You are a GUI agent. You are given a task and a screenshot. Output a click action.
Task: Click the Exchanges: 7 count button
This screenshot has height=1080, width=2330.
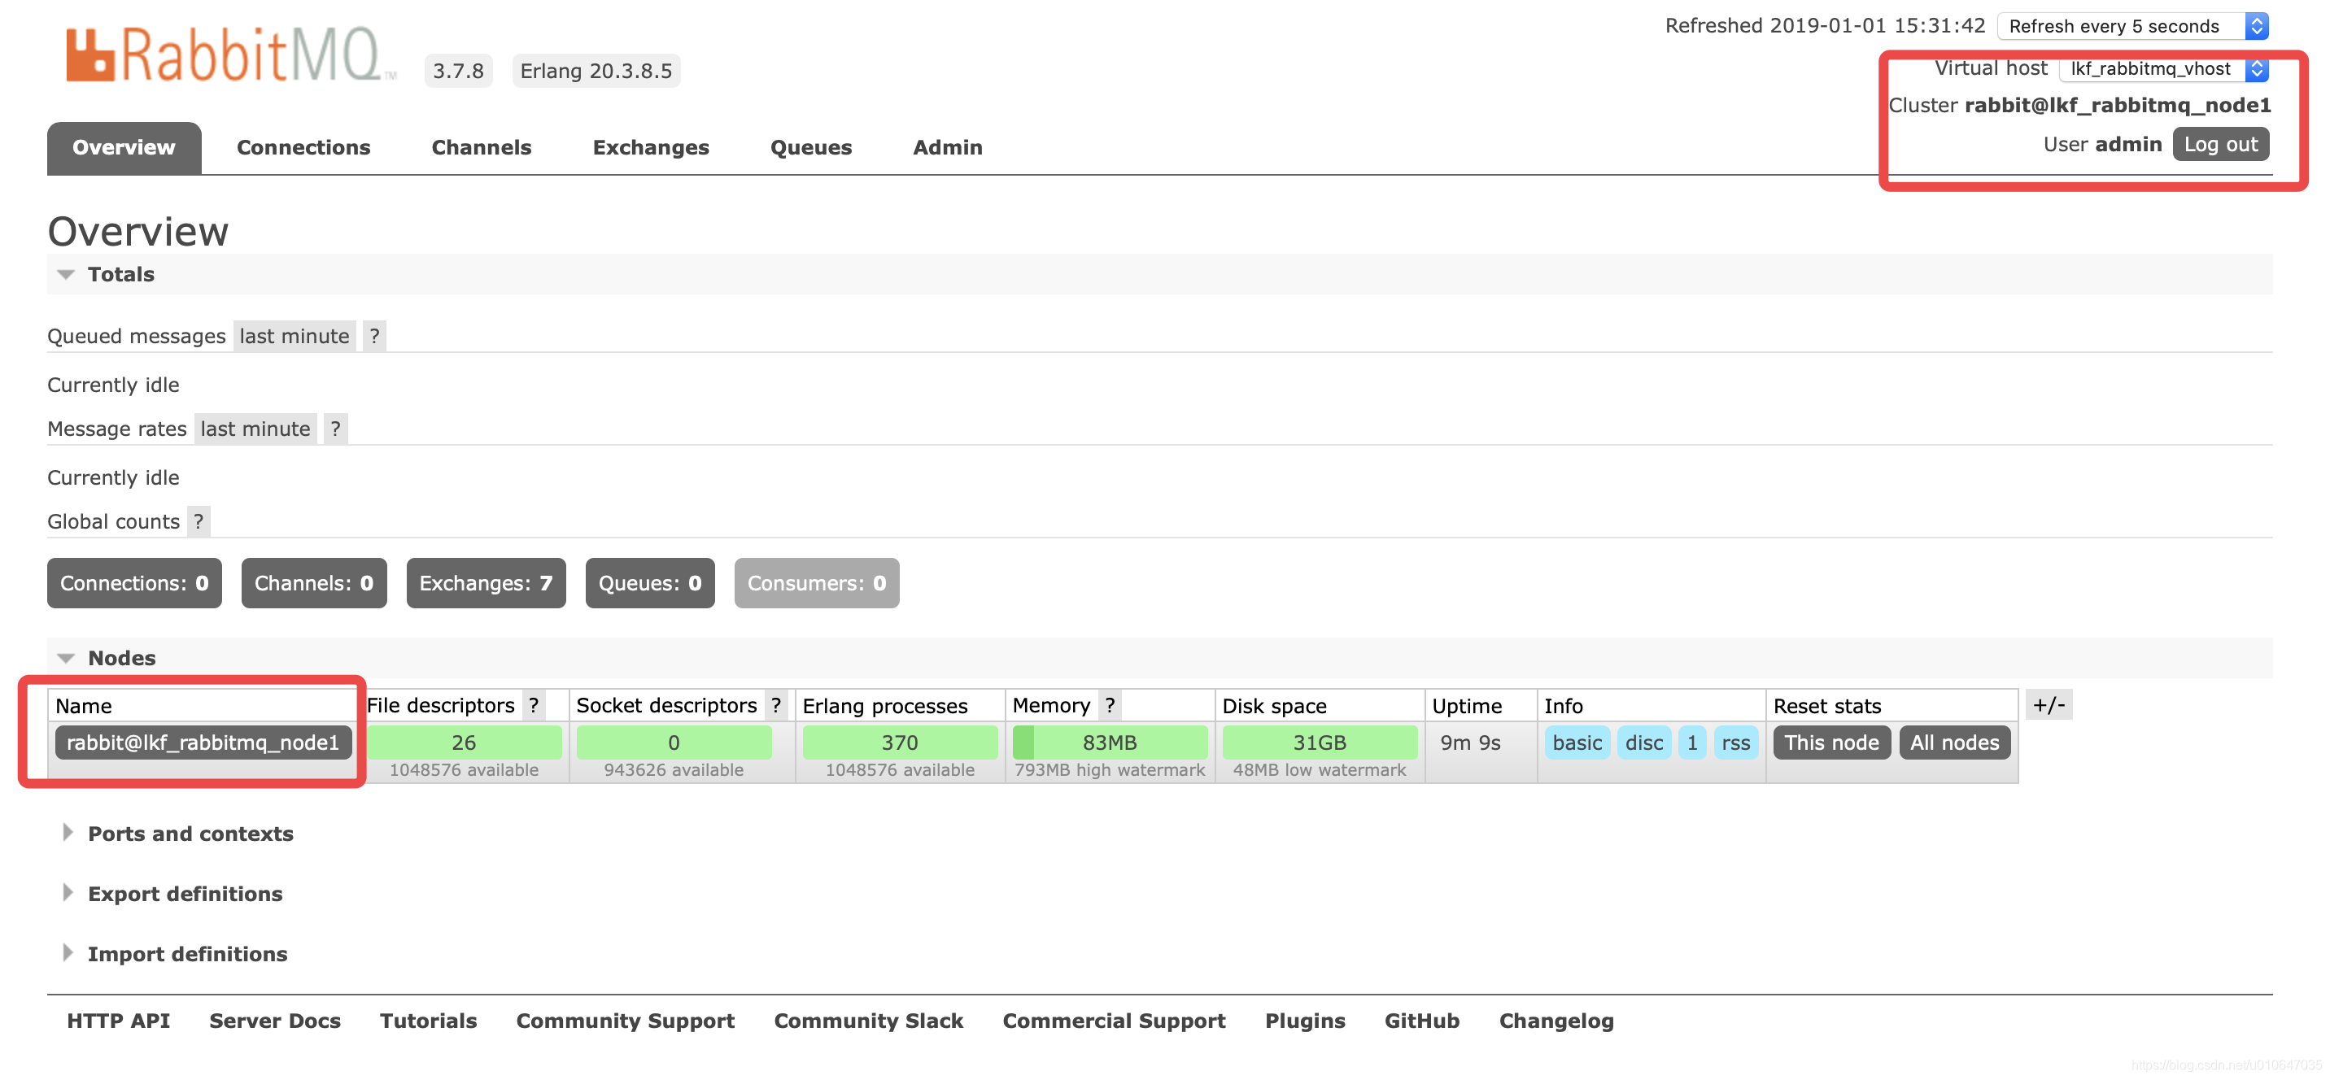tap(486, 583)
